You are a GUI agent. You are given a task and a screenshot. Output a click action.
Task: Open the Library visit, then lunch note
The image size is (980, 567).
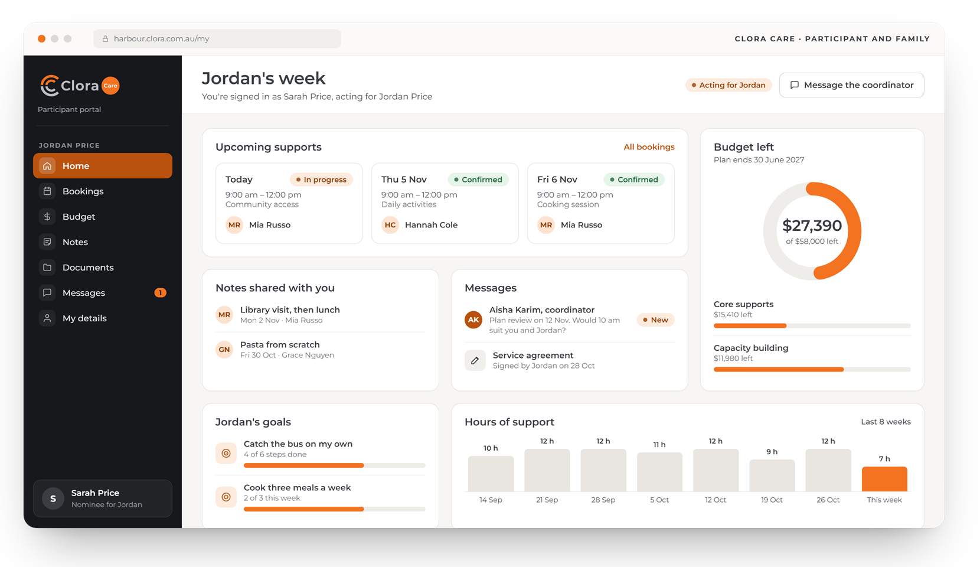point(321,315)
